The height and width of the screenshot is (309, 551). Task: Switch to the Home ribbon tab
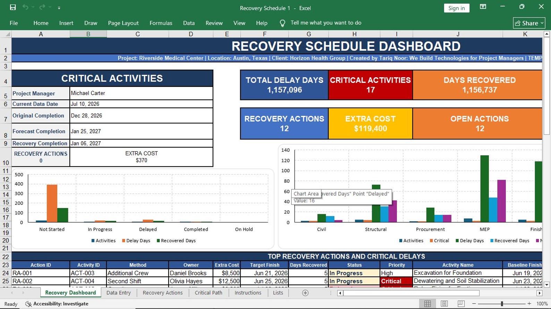41,23
